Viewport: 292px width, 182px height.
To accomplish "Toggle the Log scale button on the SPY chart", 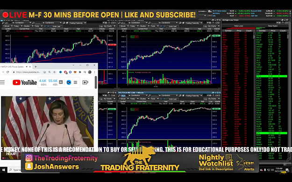I will point(101,26).
